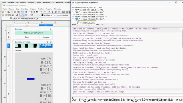
Task: Click the Cell(row As Integer...) function entry
Action: [x=98, y=92]
